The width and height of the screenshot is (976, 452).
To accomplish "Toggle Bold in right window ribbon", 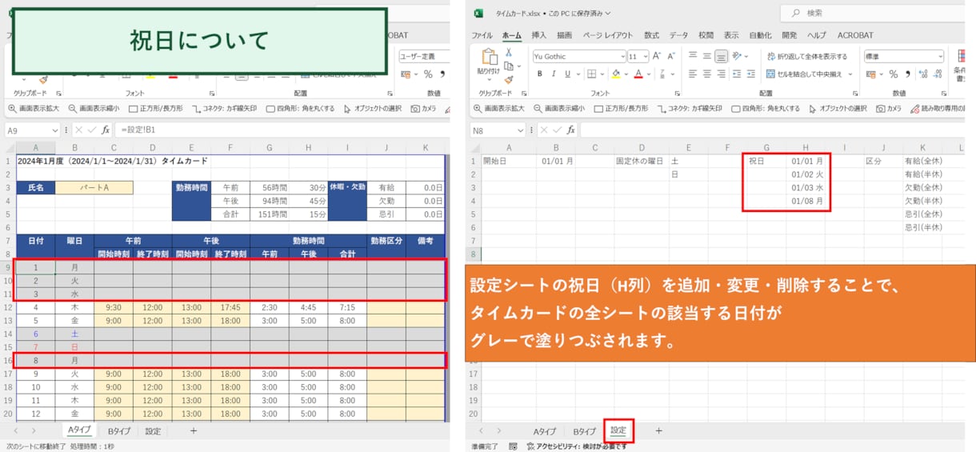I will click(x=539, y=74).
